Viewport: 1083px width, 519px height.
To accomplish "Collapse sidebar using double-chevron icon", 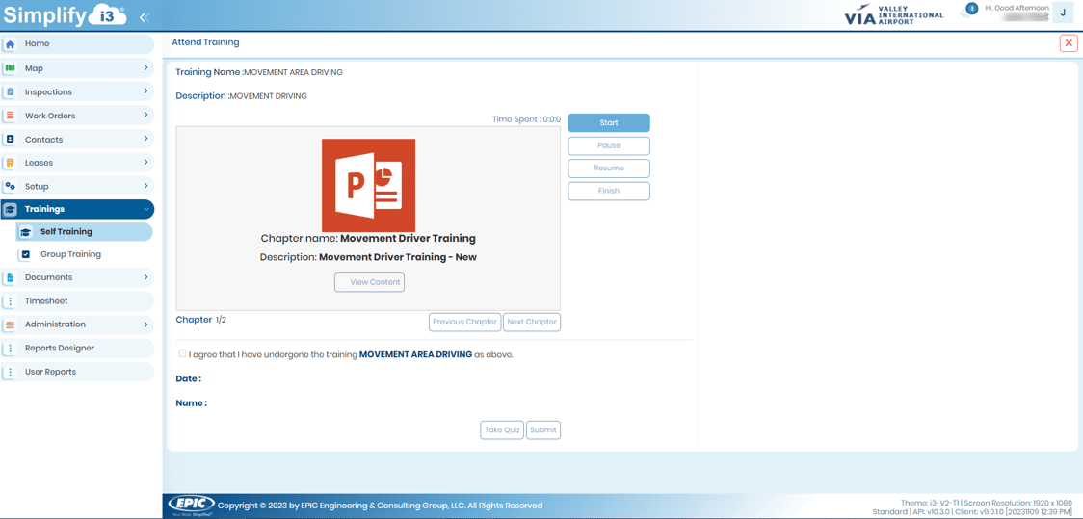I will pyautogui.click(x=144, y=17).
